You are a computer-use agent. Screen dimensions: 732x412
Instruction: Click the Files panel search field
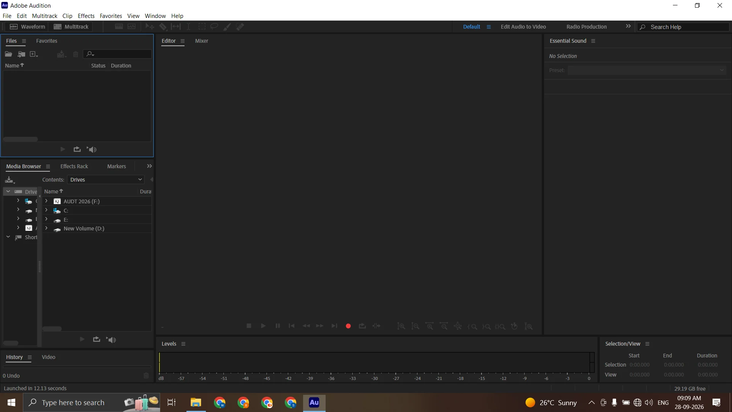click(x=117, y=54)
